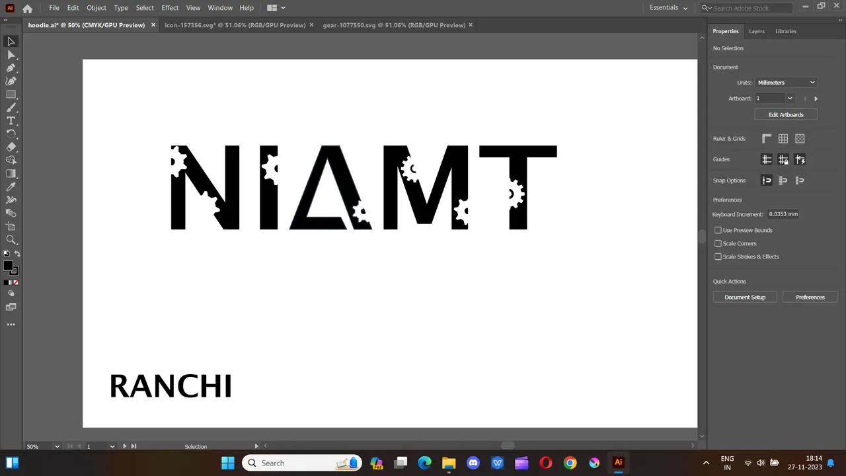
Task: Click the Lock Guides icon
Action: (x=783, y=159)
